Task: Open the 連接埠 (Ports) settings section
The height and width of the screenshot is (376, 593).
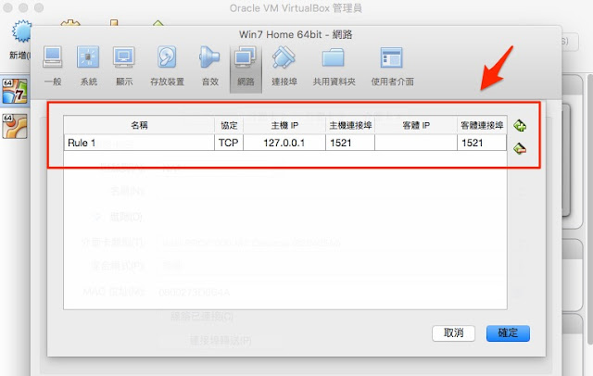Action: tap(284, 67)
